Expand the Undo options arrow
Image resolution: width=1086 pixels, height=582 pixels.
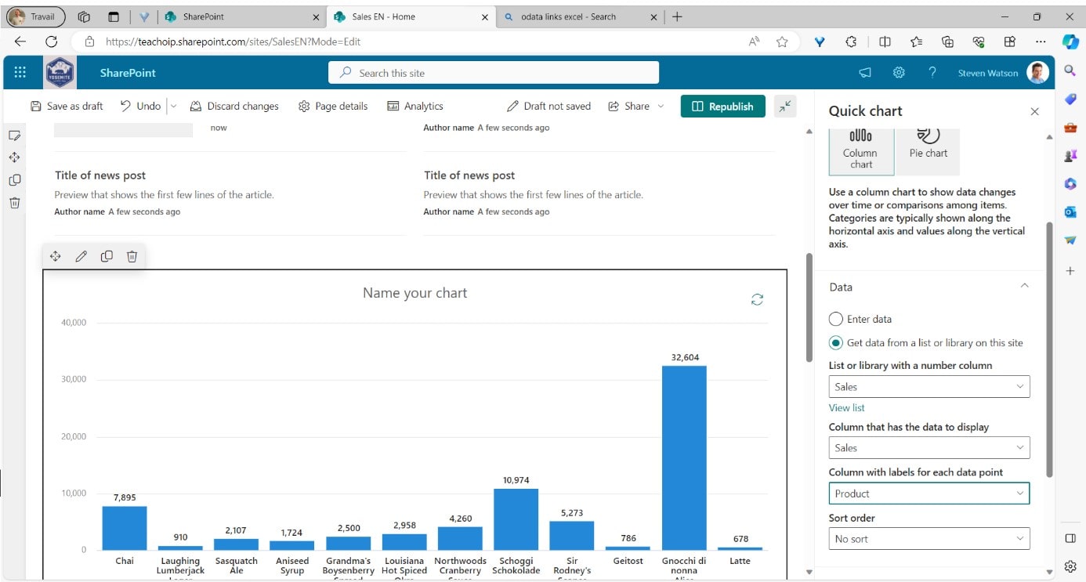[x=173, y=107]
